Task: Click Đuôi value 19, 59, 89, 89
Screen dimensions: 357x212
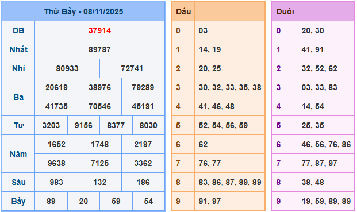Action: click(x=327, y=201)
